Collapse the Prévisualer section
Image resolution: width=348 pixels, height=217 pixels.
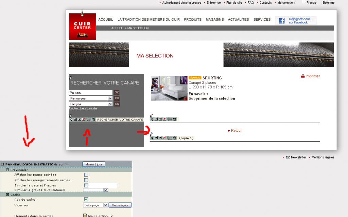click(x=7, y=170)
